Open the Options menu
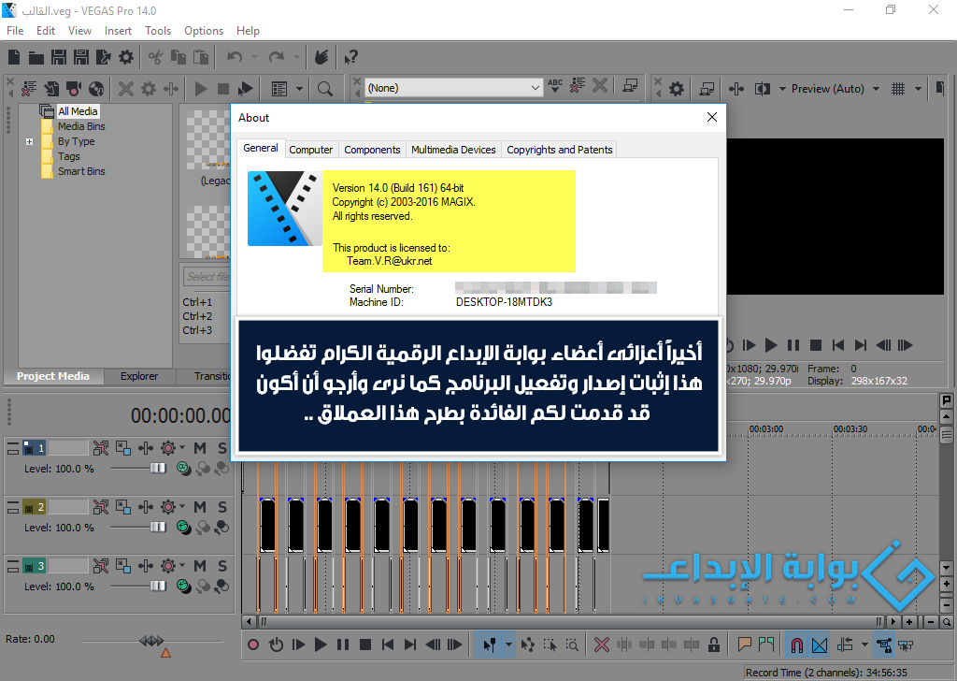 204,31
